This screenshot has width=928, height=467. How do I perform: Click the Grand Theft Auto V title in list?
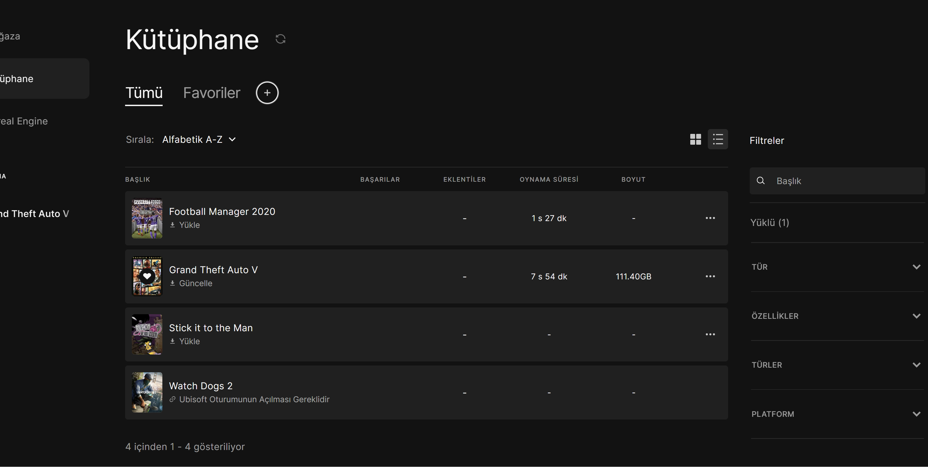[213, 270]
